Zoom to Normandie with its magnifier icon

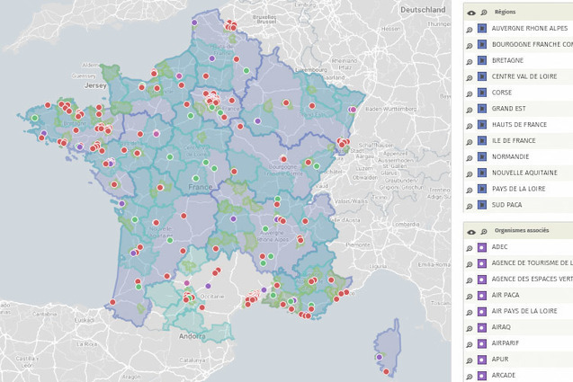[470, 158]
